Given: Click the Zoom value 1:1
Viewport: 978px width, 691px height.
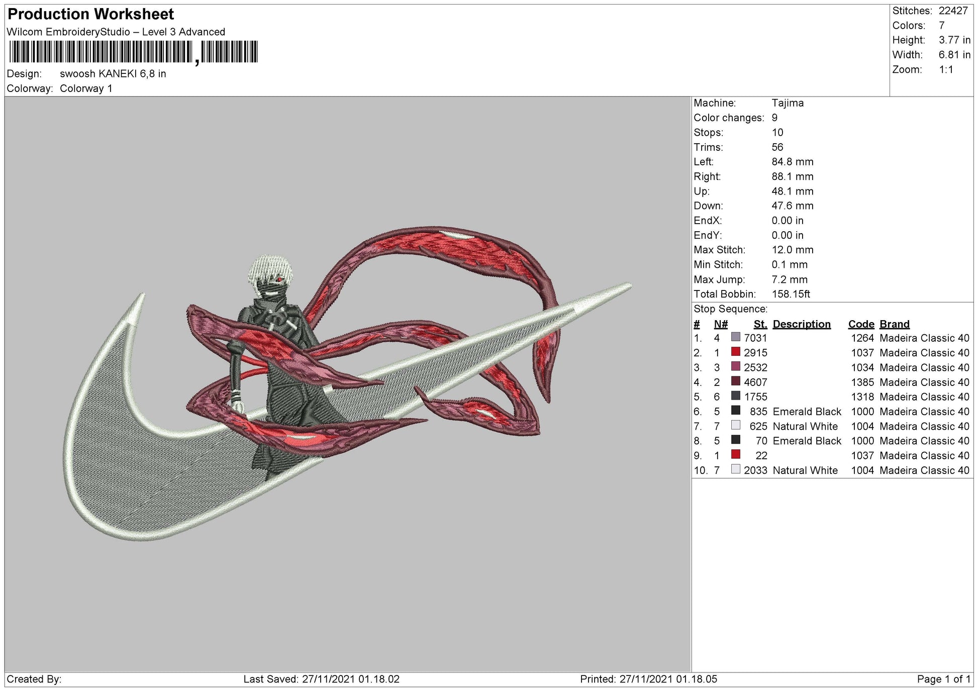Looking at the screenshot, I should pos(946,69).
